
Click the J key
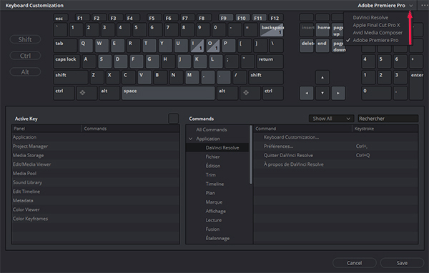click(x=184, y=61)
